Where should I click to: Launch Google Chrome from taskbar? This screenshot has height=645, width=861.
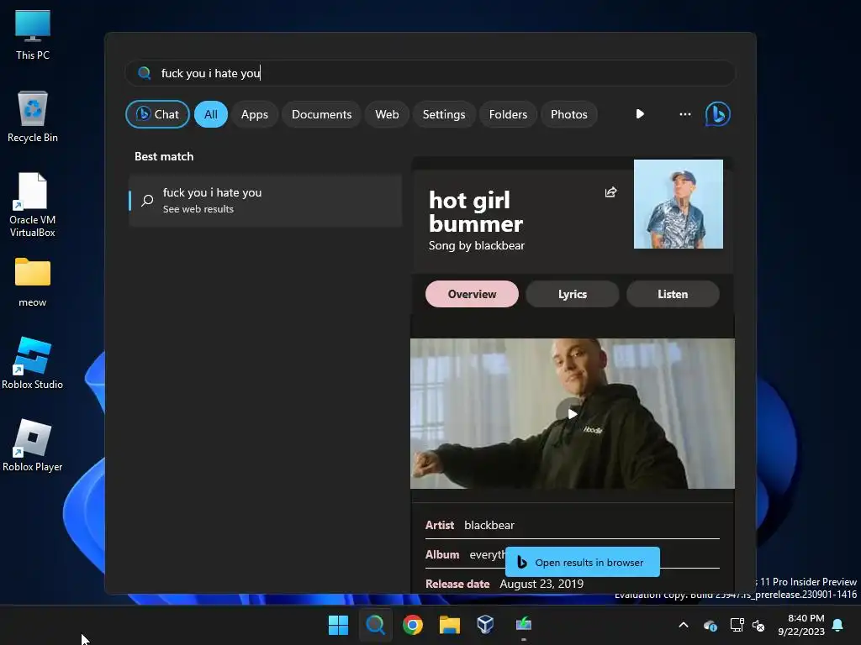click(412, 625)
